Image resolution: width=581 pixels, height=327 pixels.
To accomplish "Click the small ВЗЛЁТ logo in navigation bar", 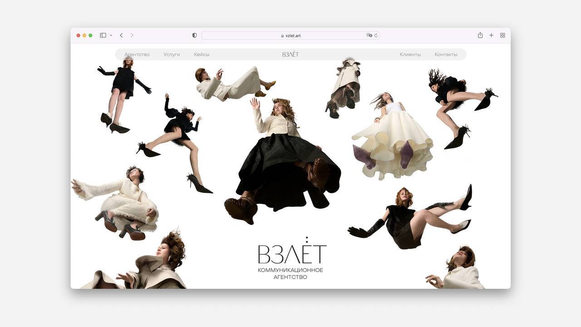I will click(290, 54).
